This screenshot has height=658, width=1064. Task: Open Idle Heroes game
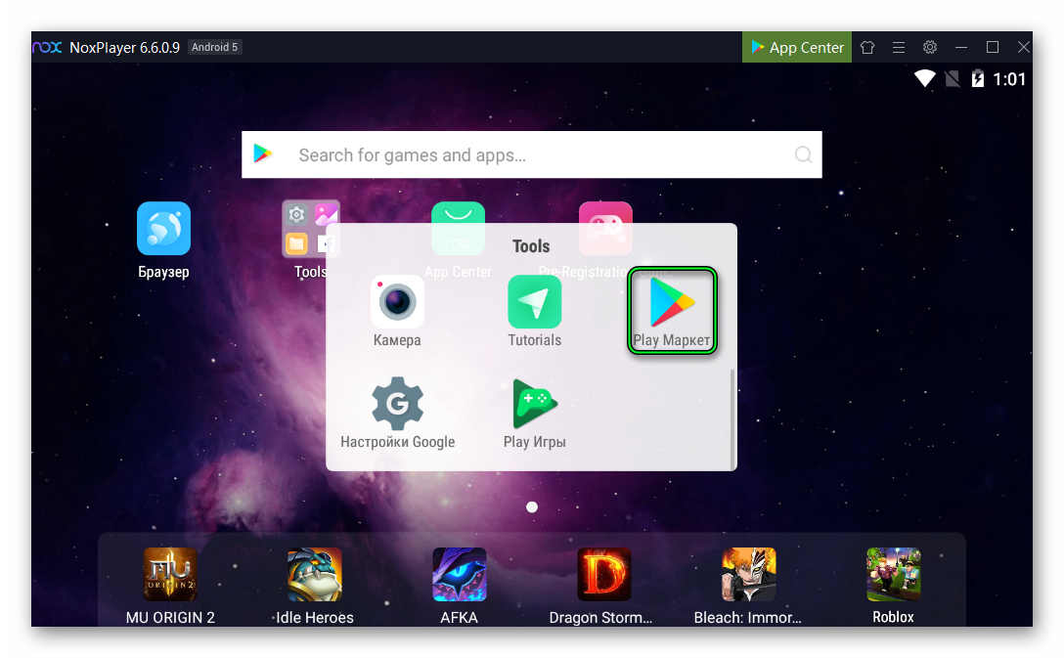coord(314,575)
